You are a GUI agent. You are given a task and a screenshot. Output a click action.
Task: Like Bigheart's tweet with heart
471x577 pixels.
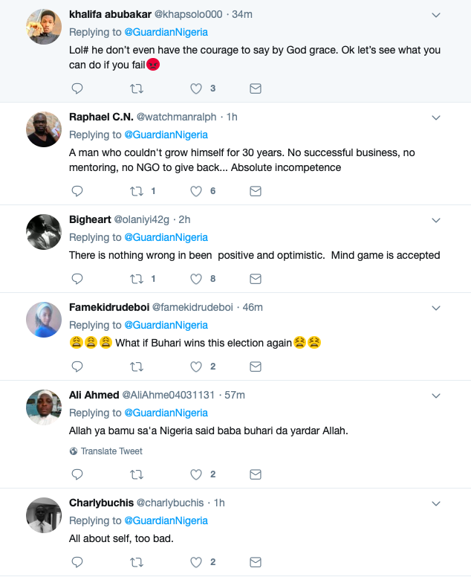pyautogui.click(x=196, y=279)
